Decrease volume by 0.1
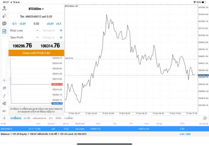Viewport: 209px width, 146px height. tap(14, 24)
